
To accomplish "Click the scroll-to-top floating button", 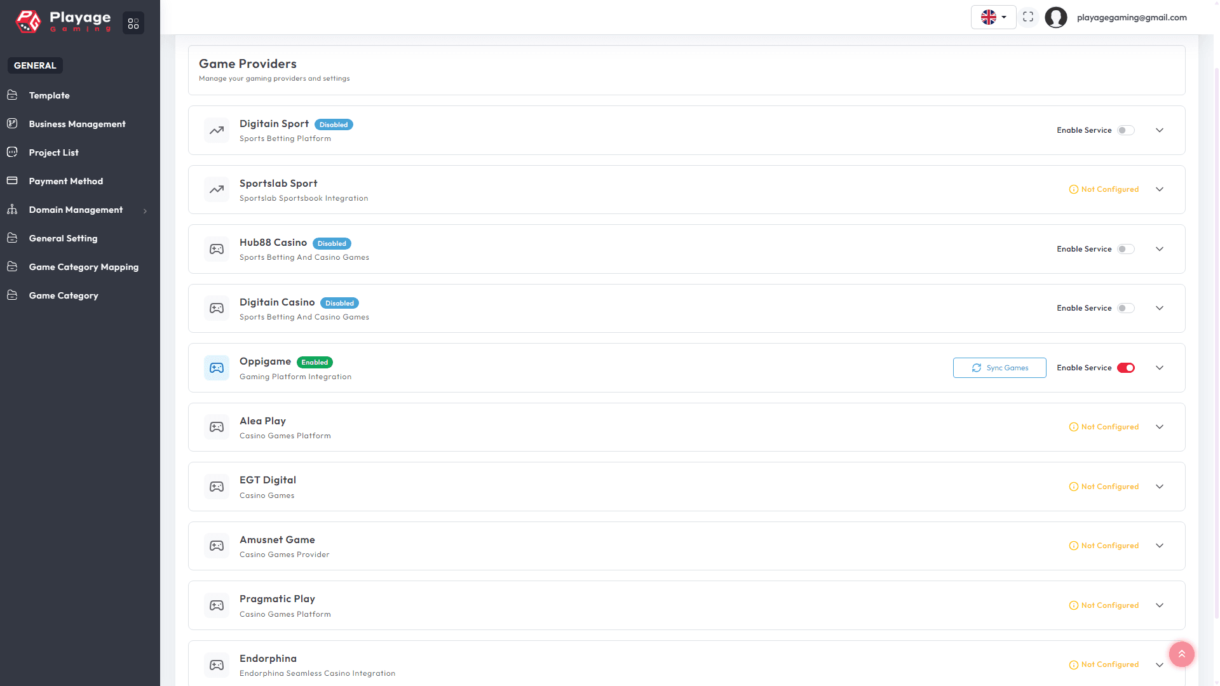I will click(1182, 654).
